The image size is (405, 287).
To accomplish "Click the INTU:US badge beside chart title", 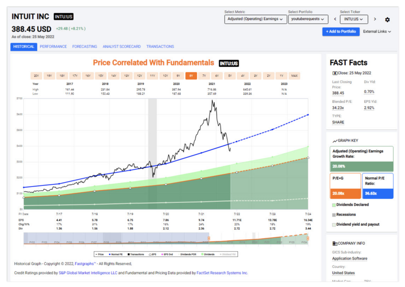I will click(229, 63).
